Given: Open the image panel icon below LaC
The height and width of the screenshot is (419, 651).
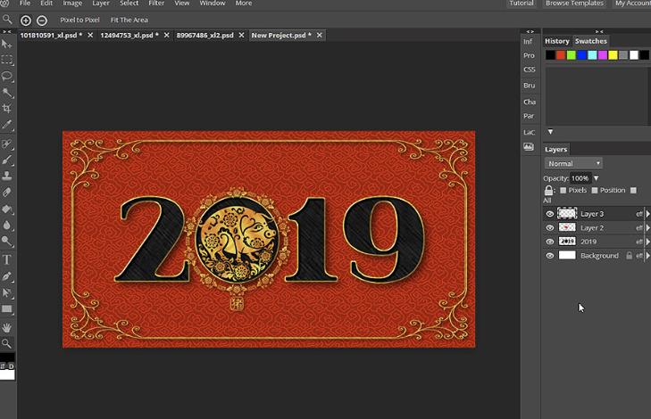Looking at the screenshot, I should point(529,147).
